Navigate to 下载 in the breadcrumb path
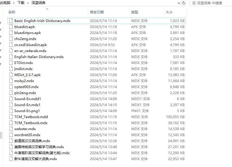This screenshot has height=167, width=232. [x=21, y=3]
